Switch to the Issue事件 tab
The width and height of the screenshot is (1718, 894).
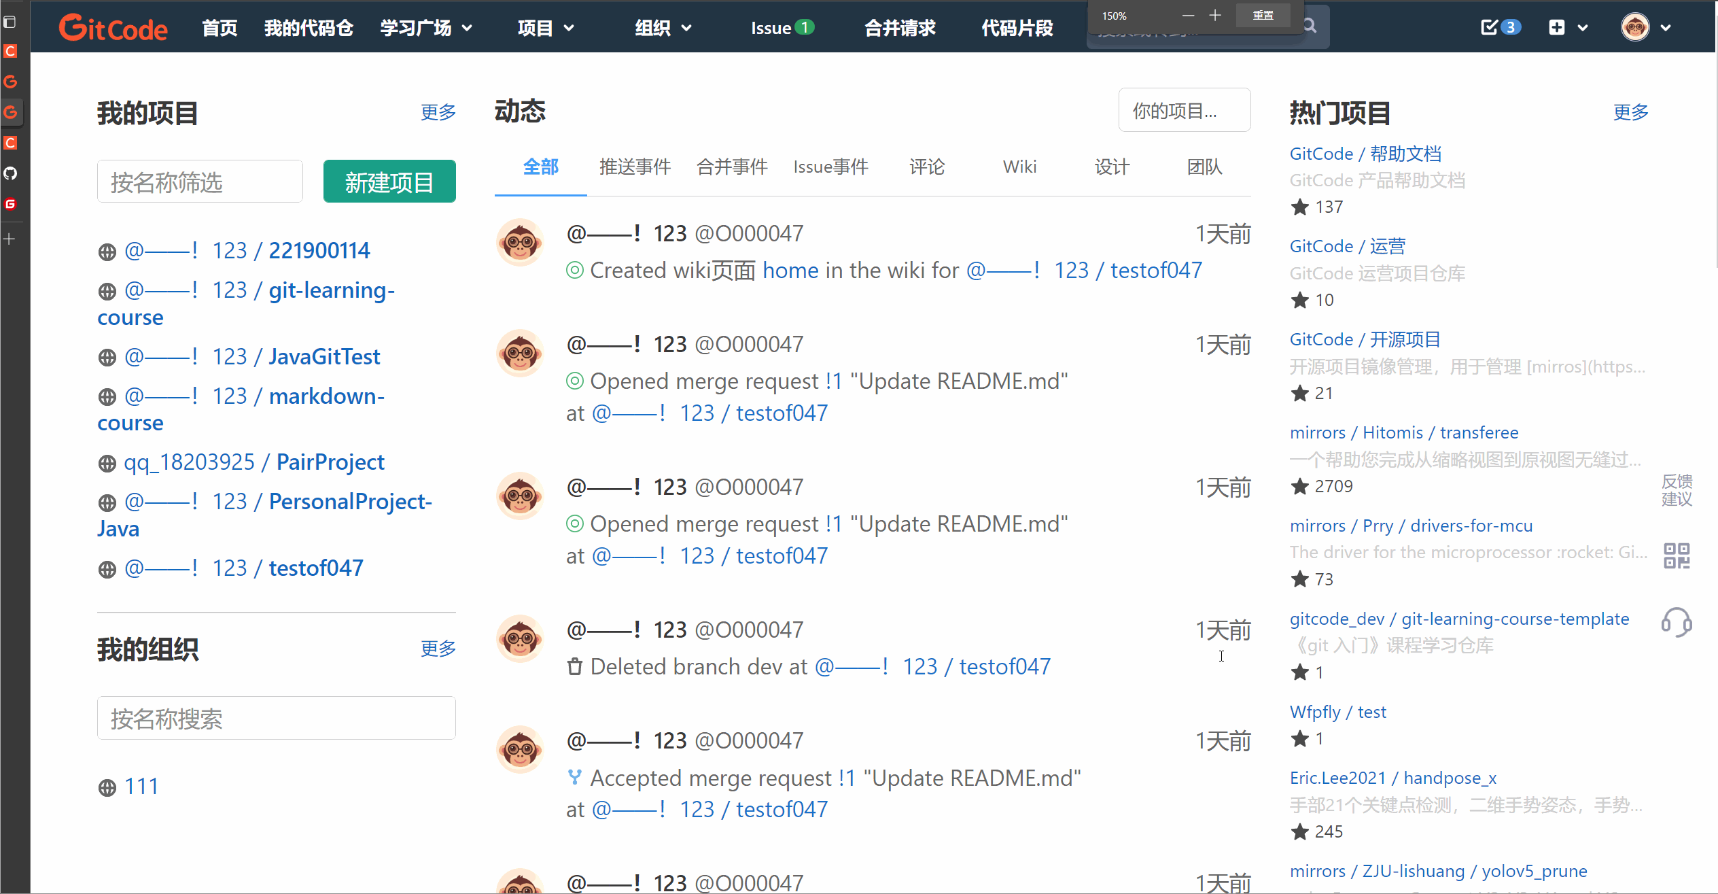(x=830, y=167)
